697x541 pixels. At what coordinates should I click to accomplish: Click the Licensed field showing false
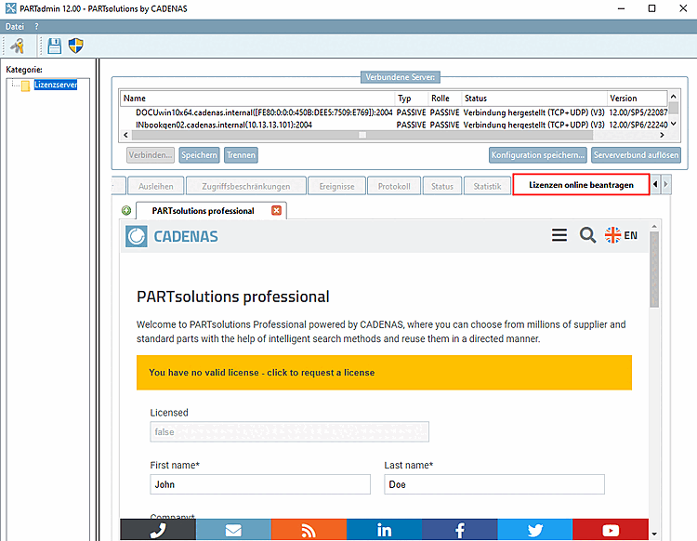[289, 431]
